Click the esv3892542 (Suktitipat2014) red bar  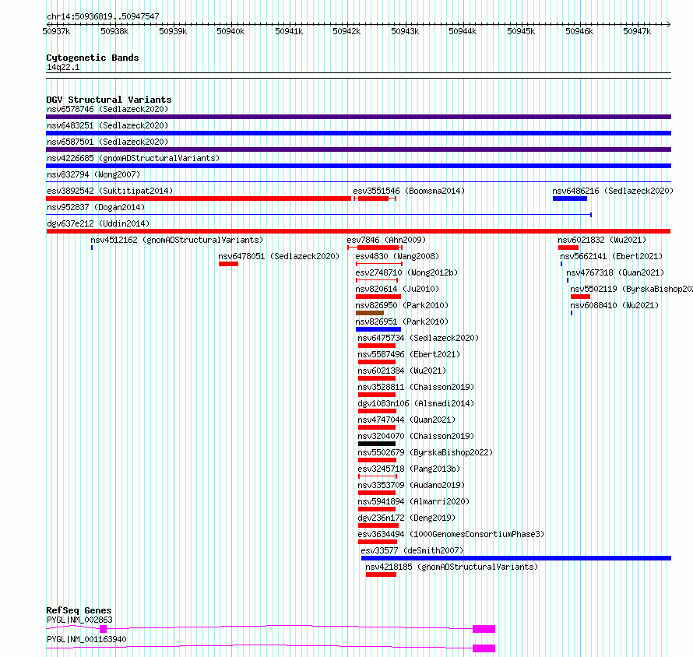[199, 199]
